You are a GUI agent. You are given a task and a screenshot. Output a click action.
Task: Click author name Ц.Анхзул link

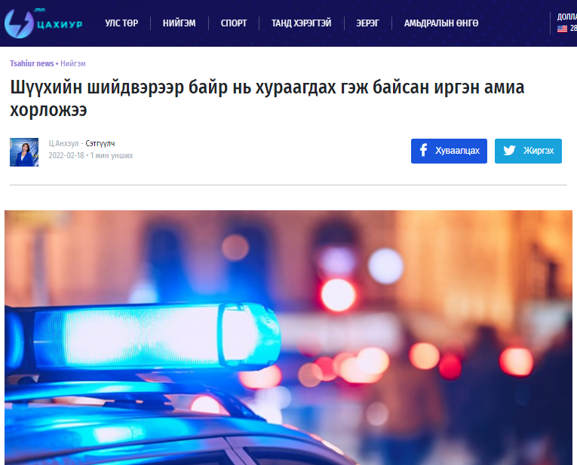pyautogui.click(x=63, y=143)
